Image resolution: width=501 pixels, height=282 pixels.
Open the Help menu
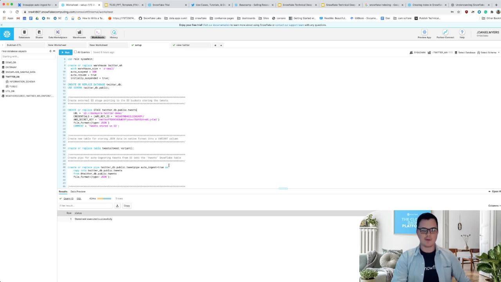click(462, 34)
